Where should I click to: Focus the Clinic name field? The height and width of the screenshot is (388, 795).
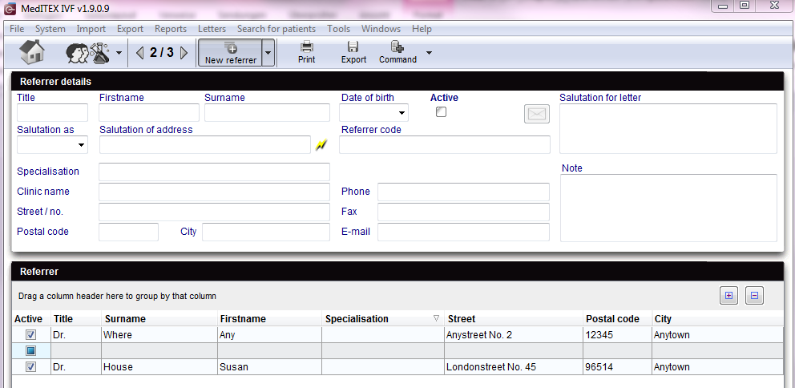click(x=215, y=192)
